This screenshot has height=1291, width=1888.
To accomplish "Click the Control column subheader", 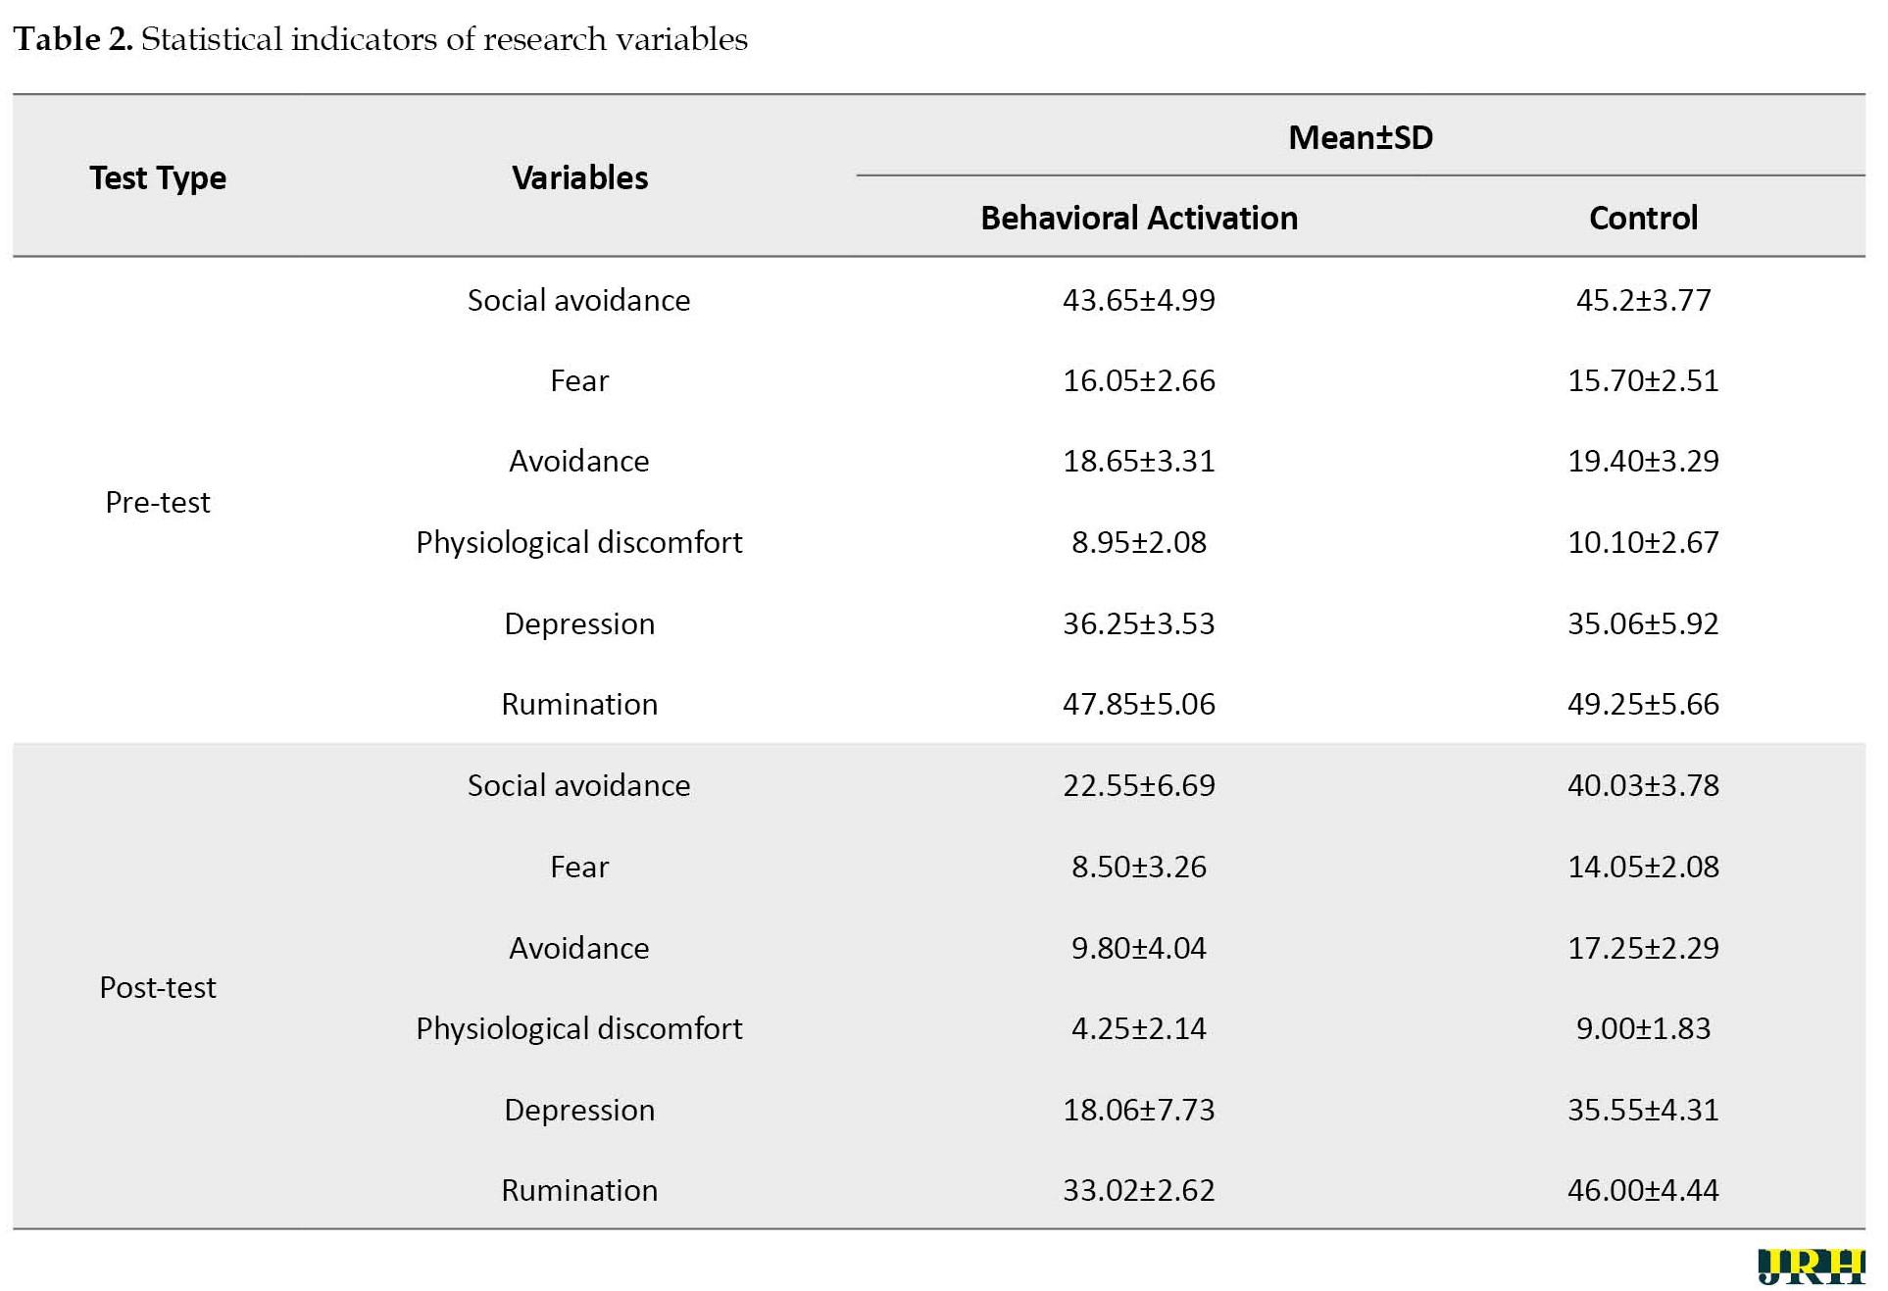I will coord(1643,218).
